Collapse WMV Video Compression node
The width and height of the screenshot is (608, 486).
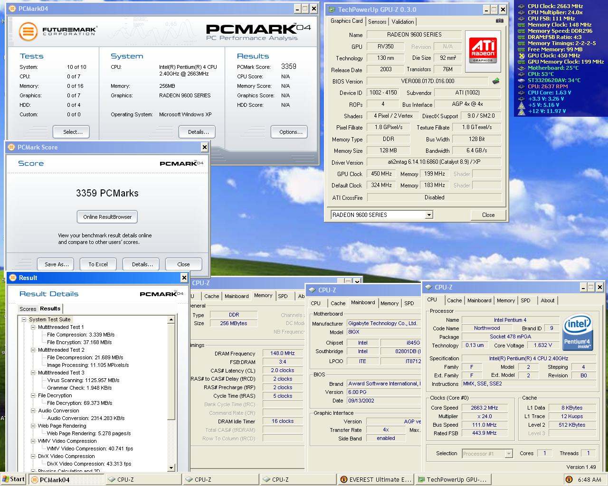(33, 441)
